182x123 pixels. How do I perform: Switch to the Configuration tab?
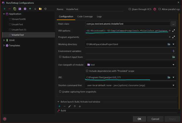66,16
